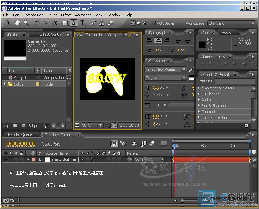Open the Effect menu

pos(66,15)
